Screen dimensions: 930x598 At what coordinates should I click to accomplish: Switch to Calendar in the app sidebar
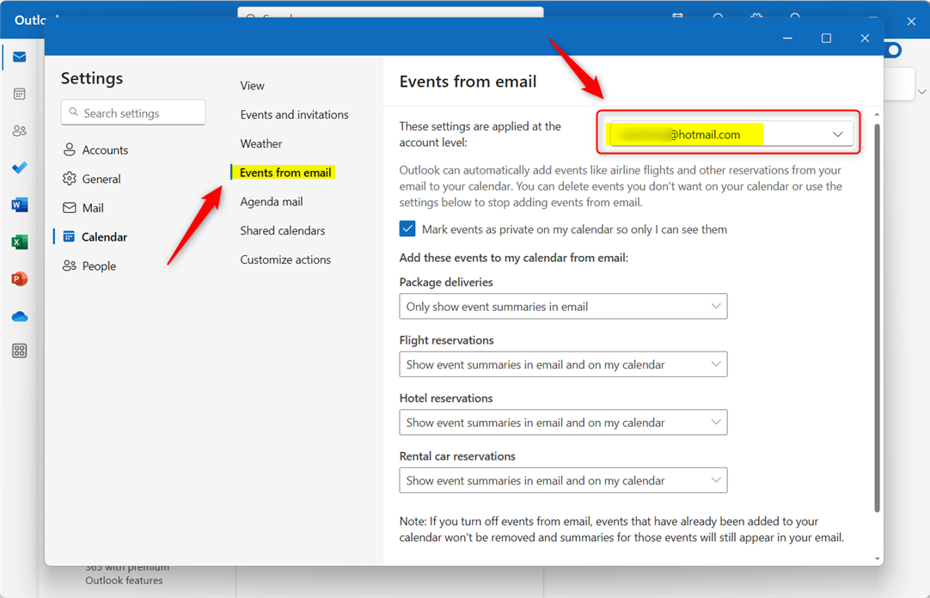click(19, 94)
